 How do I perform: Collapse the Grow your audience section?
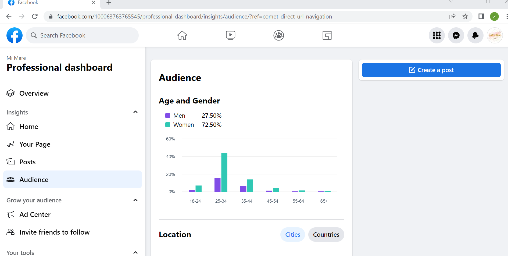point(135,200)
